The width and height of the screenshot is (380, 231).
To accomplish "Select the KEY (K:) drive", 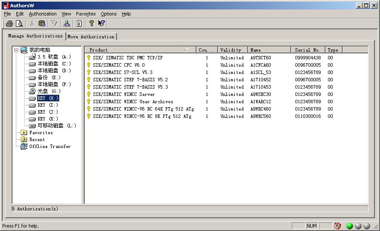I will click(48, 119).
